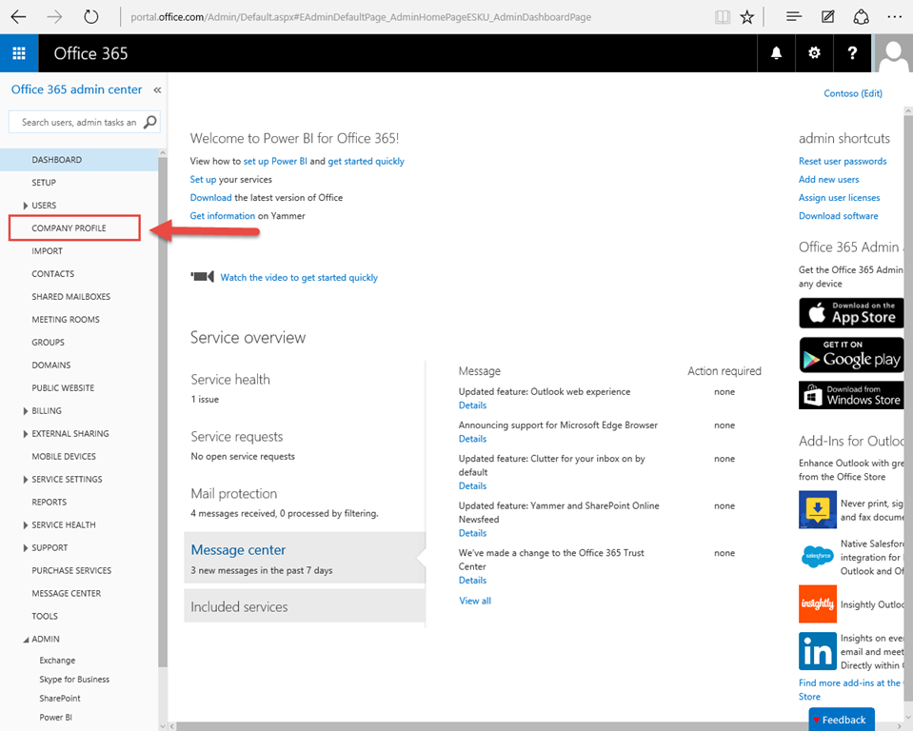
Task: Select DASHBOARD in navigation
Action: pos(79,160)
